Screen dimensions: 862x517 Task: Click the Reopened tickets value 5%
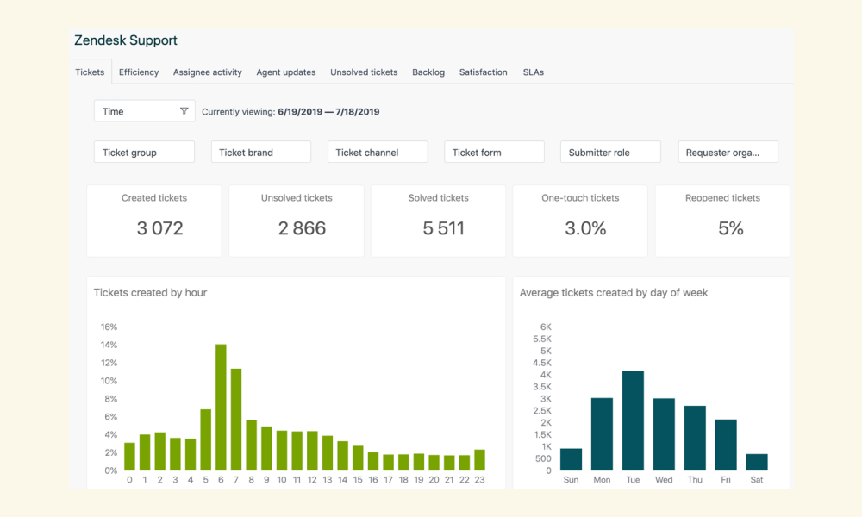[731, 228]
